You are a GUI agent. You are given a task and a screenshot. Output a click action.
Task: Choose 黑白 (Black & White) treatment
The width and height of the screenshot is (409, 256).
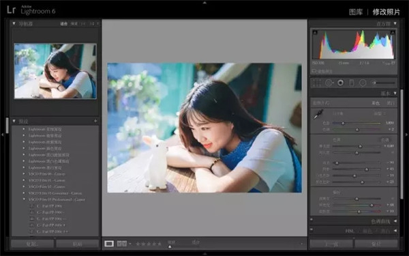coord(391,103)
